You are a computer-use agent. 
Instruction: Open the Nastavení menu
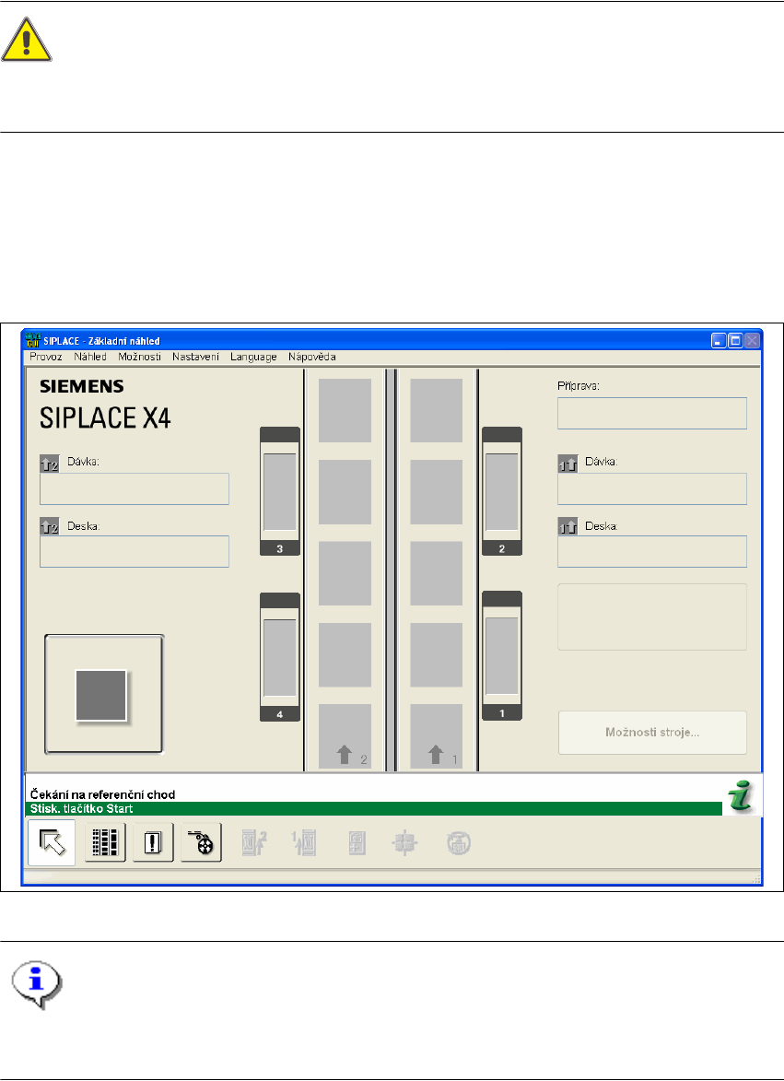(195, 357)
